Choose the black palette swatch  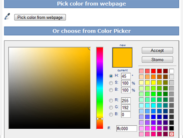click(x=172, y=128)
